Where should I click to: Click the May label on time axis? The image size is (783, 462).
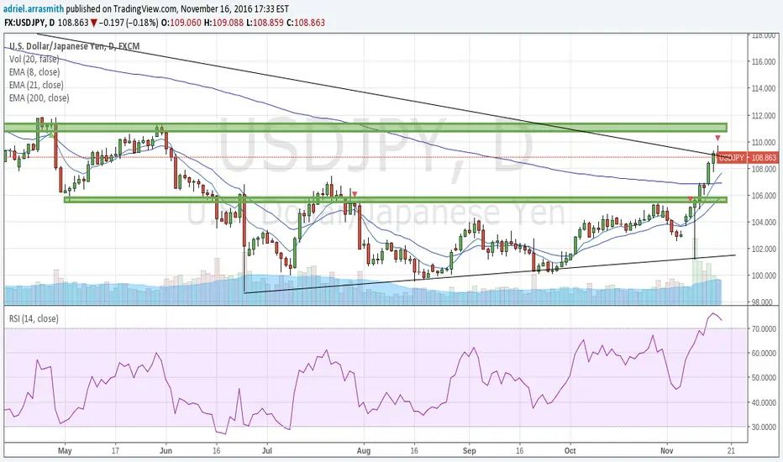click(x=65, y=451)
